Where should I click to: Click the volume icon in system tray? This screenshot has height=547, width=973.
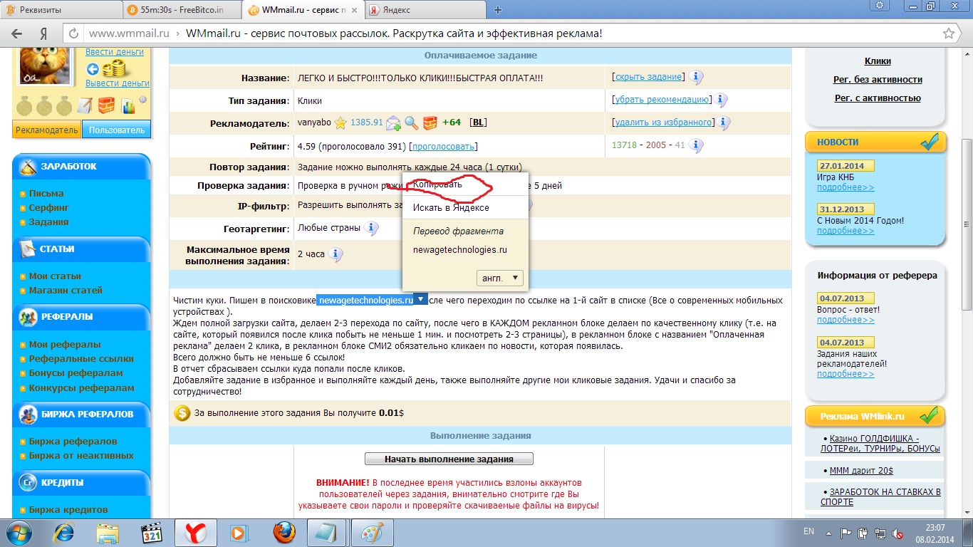pos(896,532)
